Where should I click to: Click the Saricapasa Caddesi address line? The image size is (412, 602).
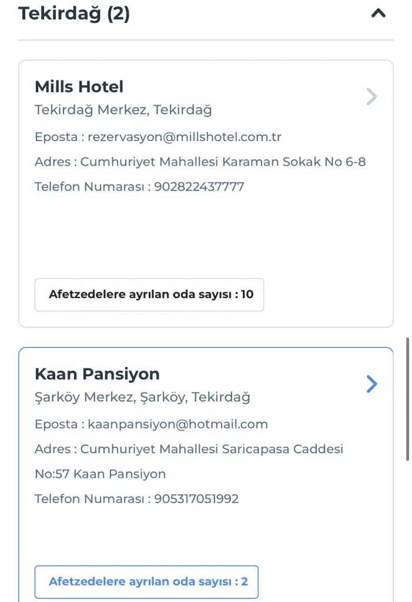(x=212, y=449)
